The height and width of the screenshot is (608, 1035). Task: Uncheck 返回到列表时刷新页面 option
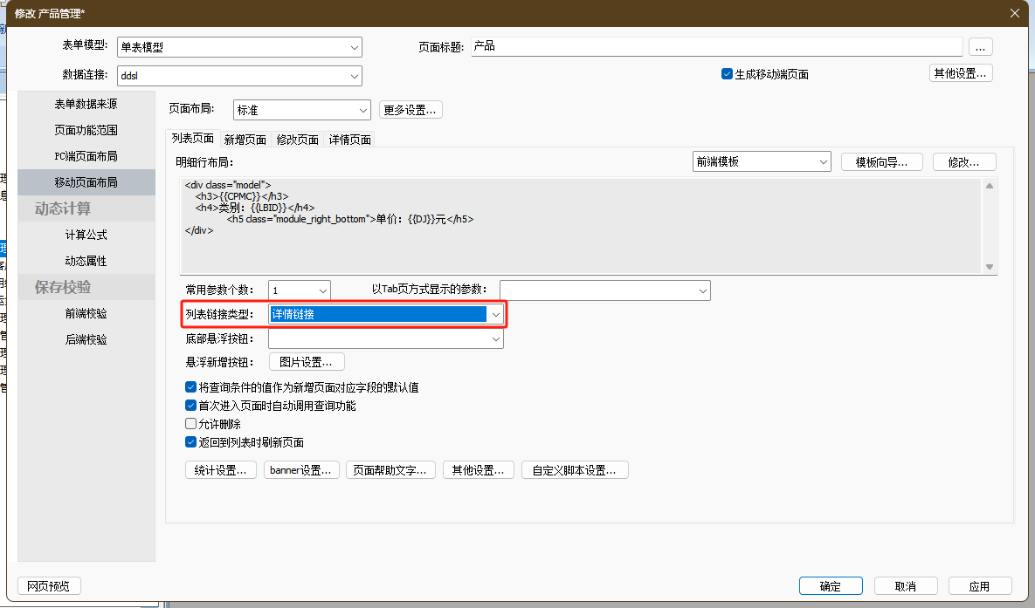click(191, 442)
